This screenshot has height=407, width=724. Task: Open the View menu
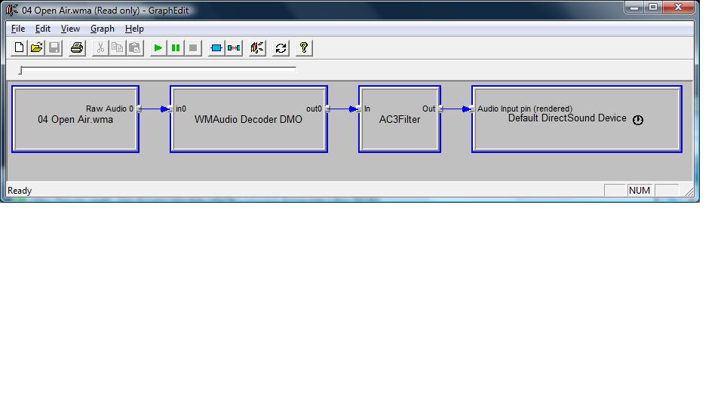[70, 29]
